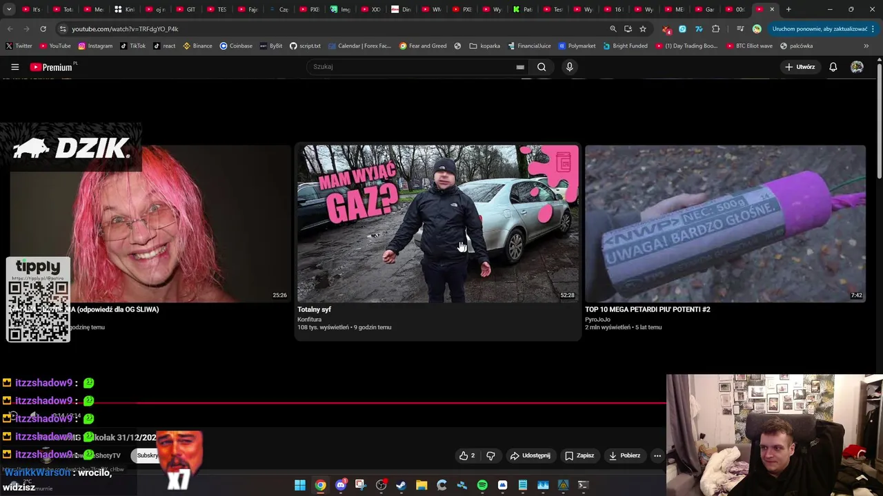Image resolution: width=883 pixels, height=496 pixels.
Task: Seek on the red video progress bar
Action: (333, 403)
